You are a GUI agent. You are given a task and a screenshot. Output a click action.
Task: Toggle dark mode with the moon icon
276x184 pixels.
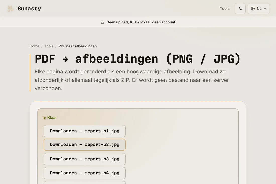[x=240, y=9]
